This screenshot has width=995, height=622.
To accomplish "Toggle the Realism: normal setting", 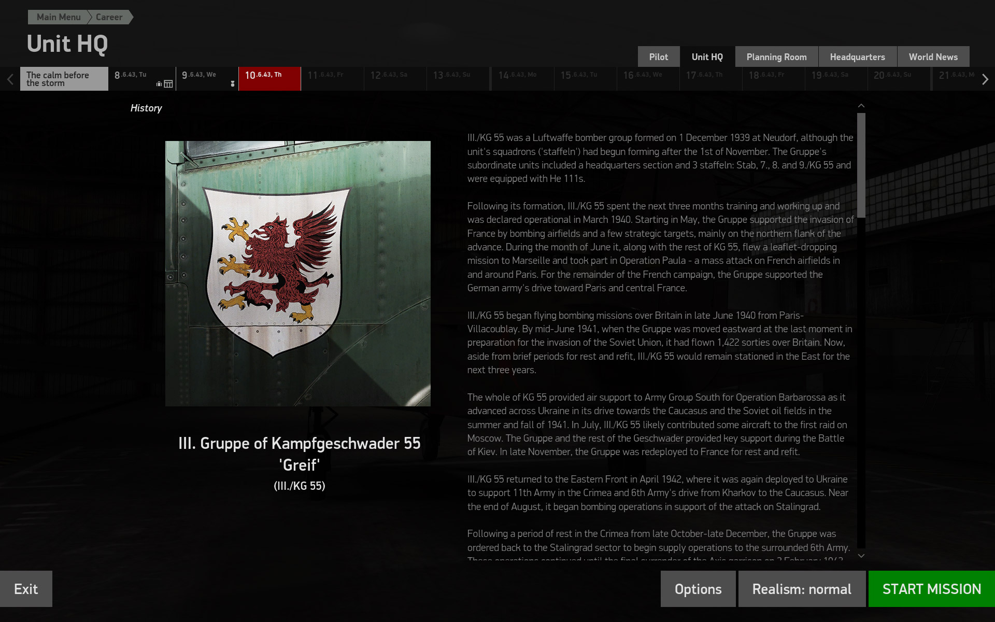I will [801, 589].
